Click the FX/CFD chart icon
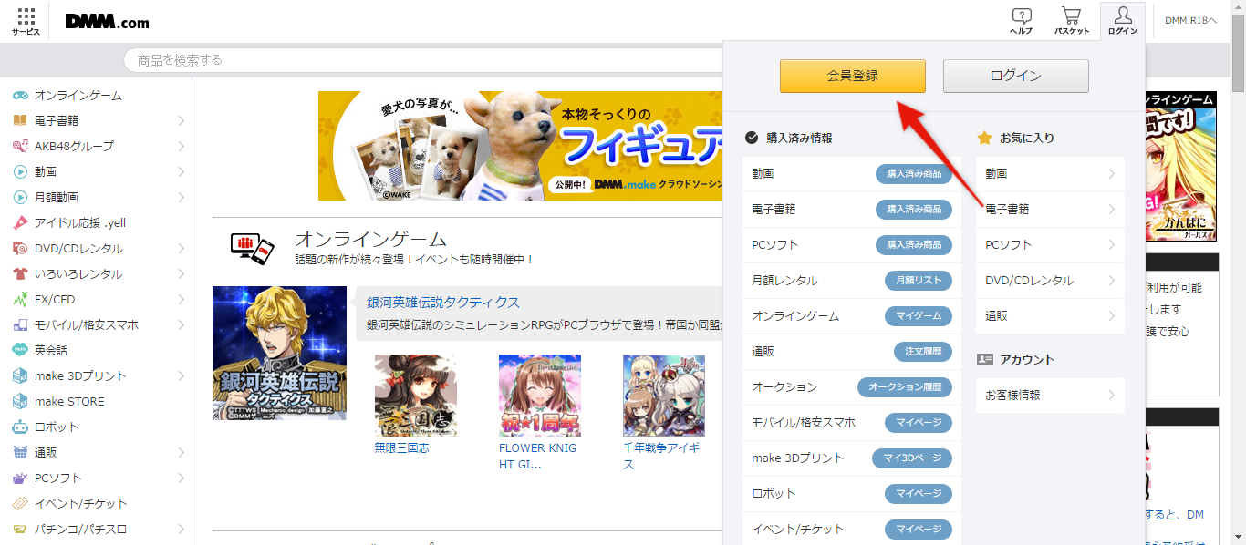The width and height of the screenshot is (1246, 545). pos(19,299)
